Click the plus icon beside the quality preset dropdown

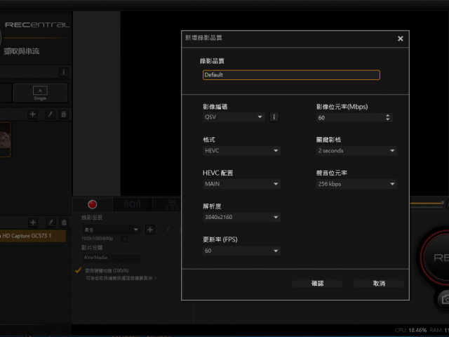150,230
